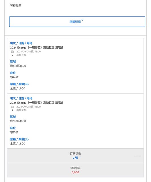Click seat 1排4號 text

click(14, 77)
